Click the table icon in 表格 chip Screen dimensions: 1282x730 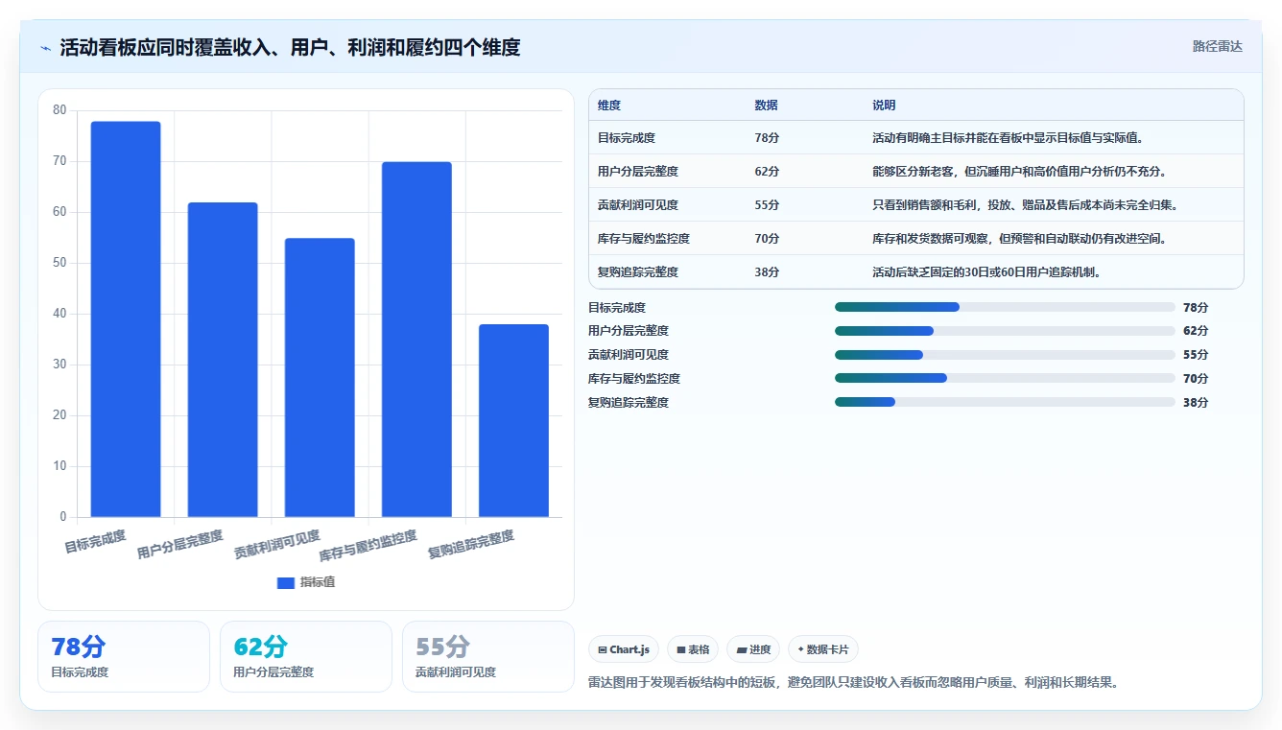680,649
